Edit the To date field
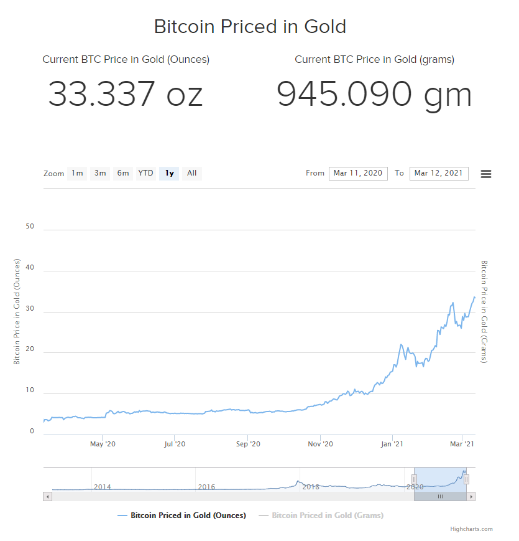The width and height of the screenshot is (519, 541). pyautogui.click(x=439, y=173)
